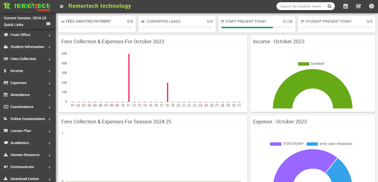
Task: Click the Fees Collection money icon in sidebar
Action: click(x=6, y=59)
